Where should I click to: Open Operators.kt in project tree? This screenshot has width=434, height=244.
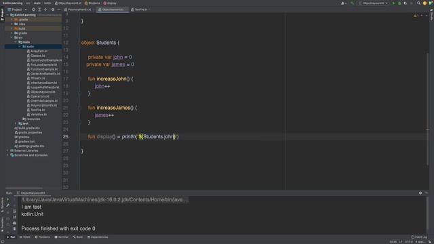(x=40, y=96)
